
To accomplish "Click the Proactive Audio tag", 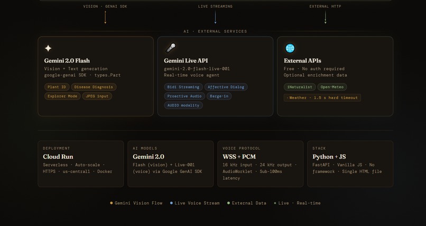I will point(184,96).
